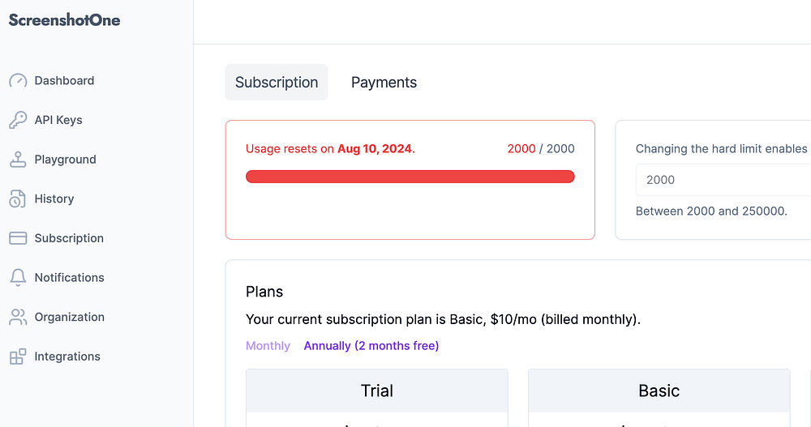
Task: Open the Playground joystick icon
Action: (x=18, y=160)
